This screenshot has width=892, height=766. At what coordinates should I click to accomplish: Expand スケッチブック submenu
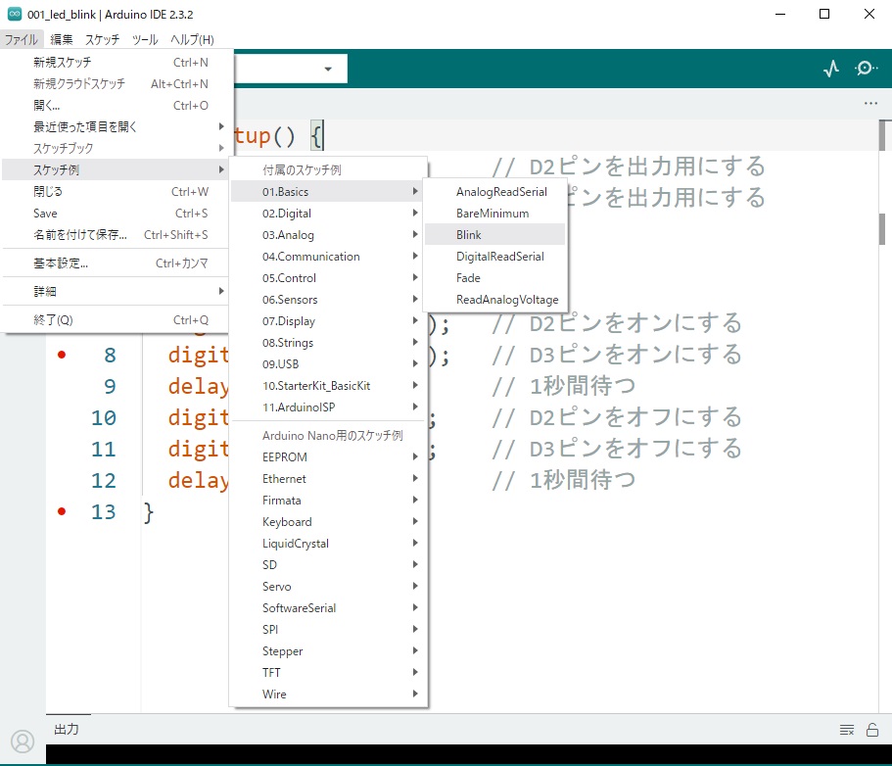(x=117, y=148)
